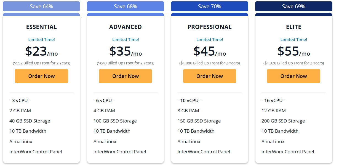
Task: Click 16 vCPU in the Elite plan
Action: pyautogui.click(x=273, y=100)
